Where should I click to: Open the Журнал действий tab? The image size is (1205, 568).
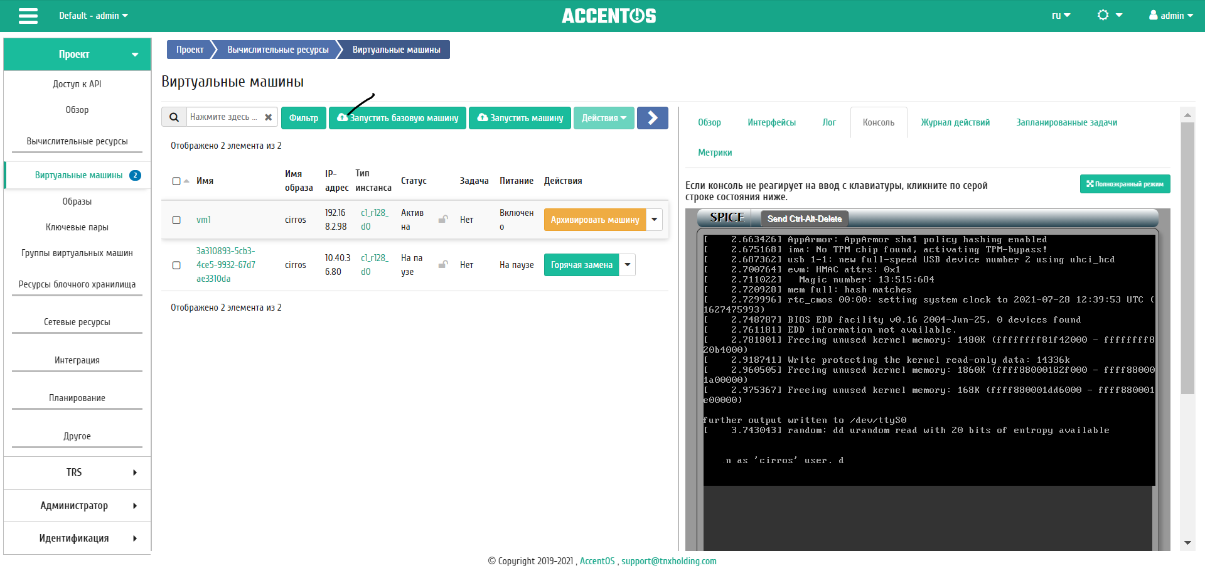(955, 122)
